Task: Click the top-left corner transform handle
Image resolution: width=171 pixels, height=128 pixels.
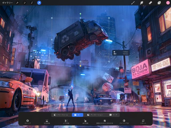Action: pos(52,18)
